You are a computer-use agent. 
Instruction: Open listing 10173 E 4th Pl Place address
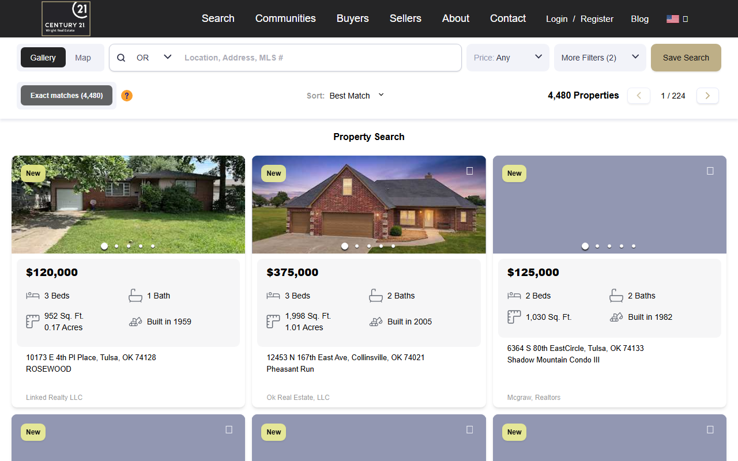91,357
